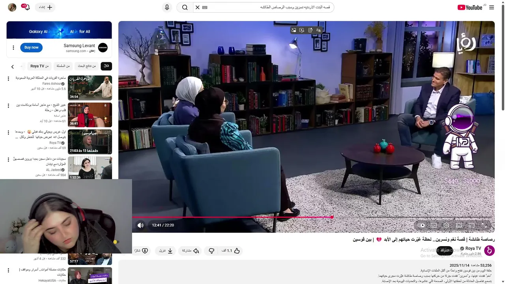Open Roya TV channel avatar
The height and width of the screenshot is (284, 505).
489,250
